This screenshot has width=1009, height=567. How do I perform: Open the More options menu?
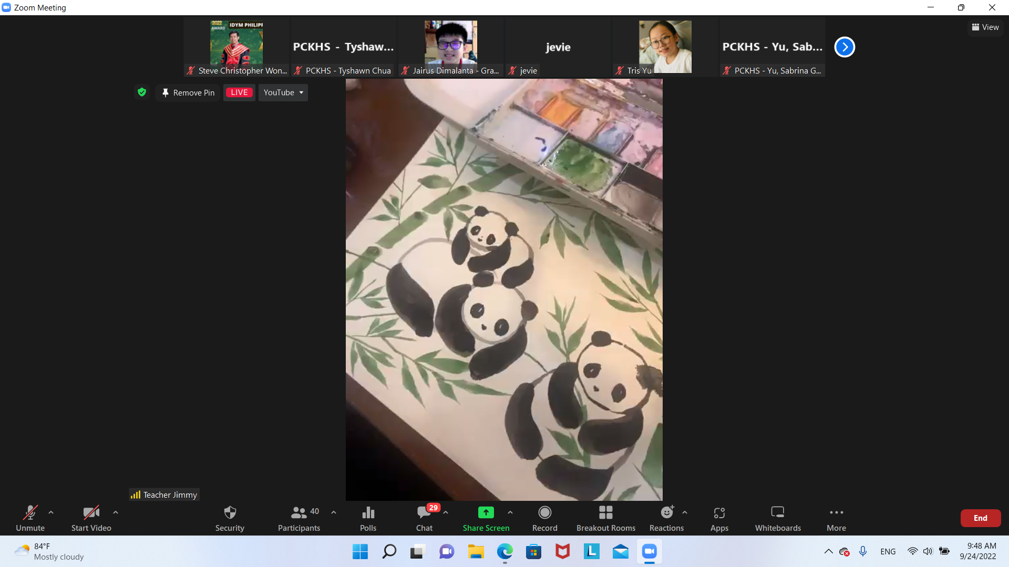point(837,518)
